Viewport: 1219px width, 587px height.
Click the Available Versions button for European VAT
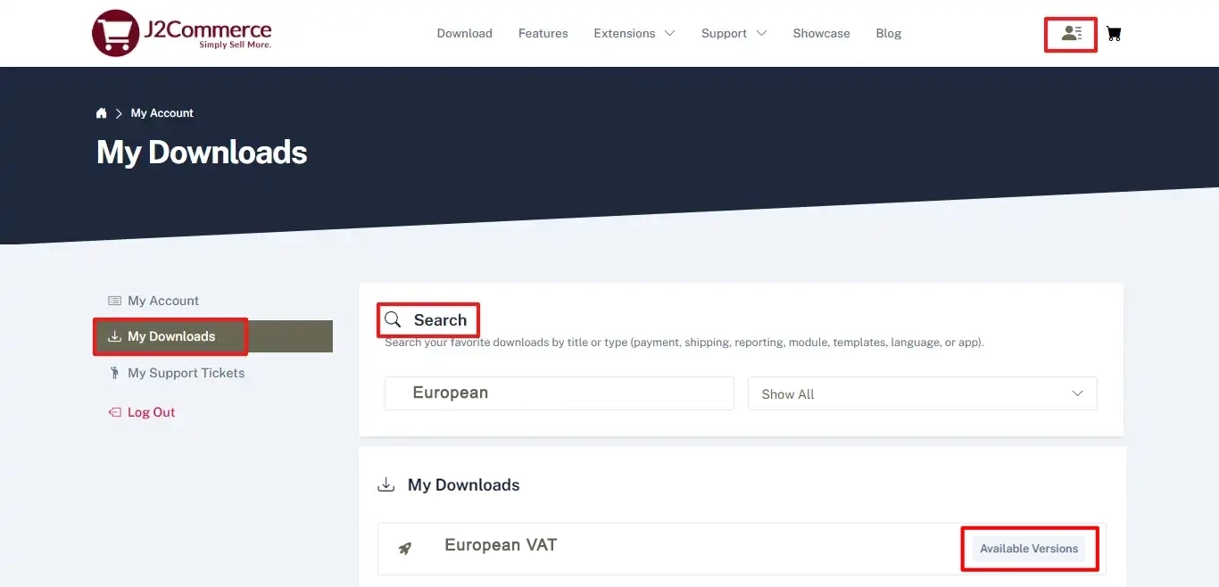click(1029, 549)
